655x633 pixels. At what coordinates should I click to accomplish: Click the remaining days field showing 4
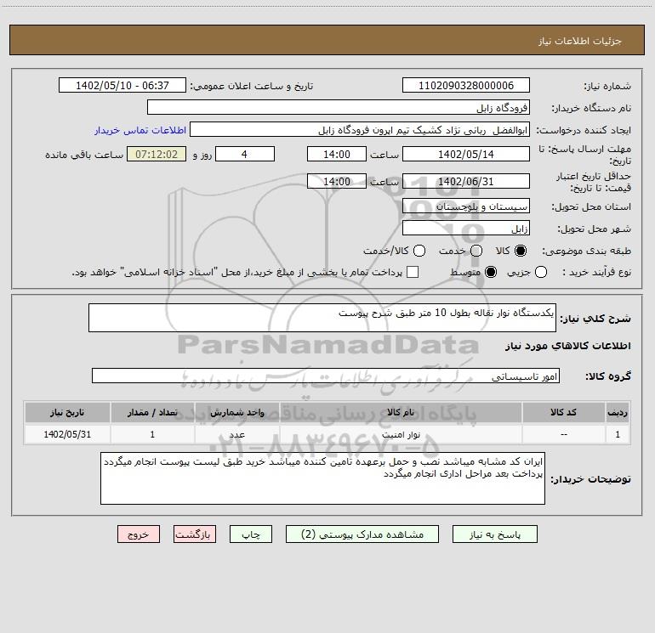click(x=245, y=154)
